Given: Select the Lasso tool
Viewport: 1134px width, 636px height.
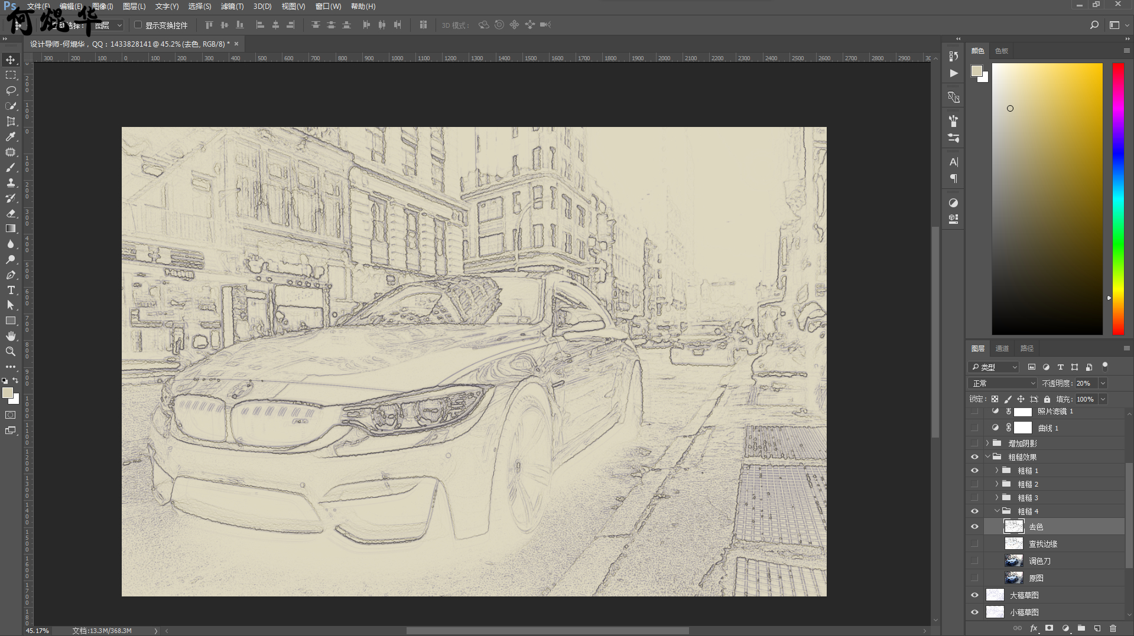Looking at the screenshot, I should 11,90.
